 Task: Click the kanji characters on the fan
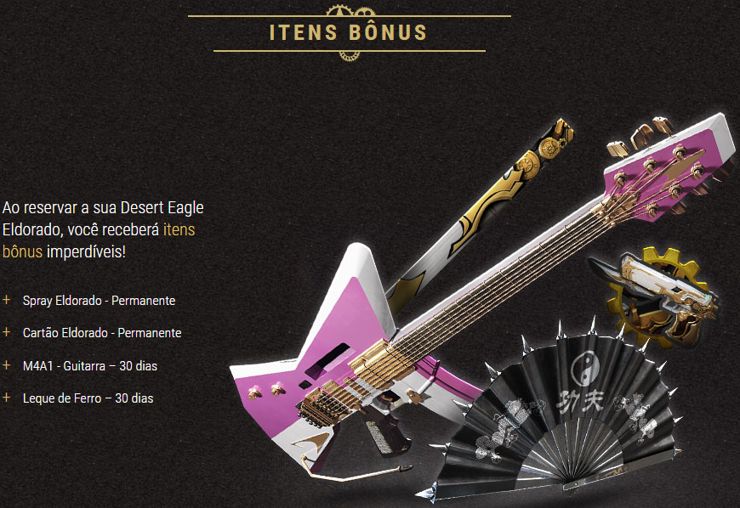click(x=579, y=401)
